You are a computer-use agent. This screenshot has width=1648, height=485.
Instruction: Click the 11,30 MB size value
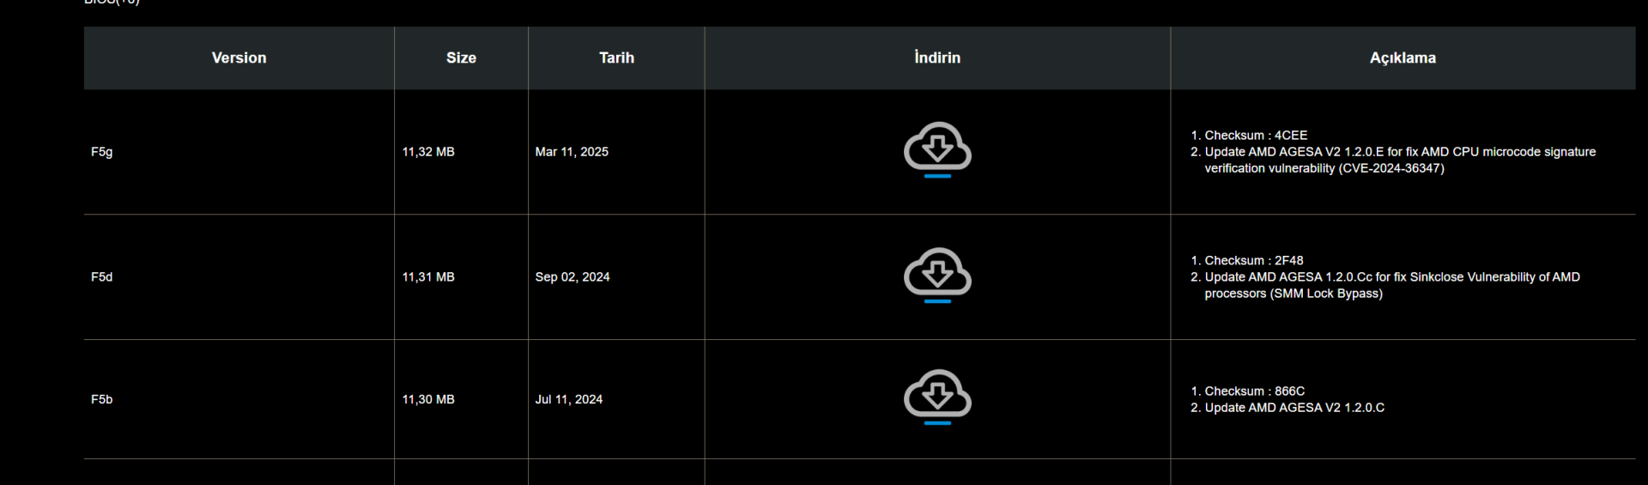pos(428,399)
